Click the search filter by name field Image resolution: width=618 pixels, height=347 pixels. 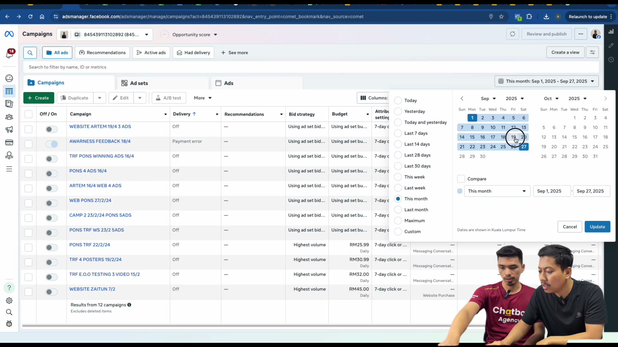click(311, 67)
